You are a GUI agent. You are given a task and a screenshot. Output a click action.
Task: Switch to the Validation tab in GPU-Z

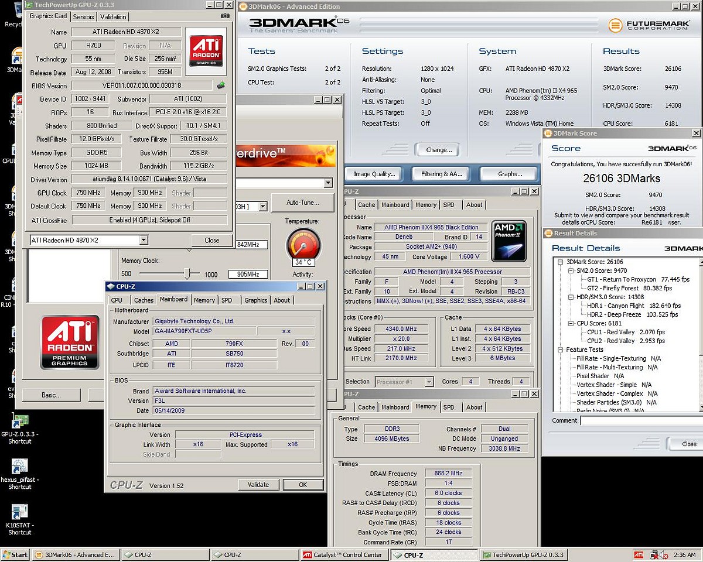point(113,17)
